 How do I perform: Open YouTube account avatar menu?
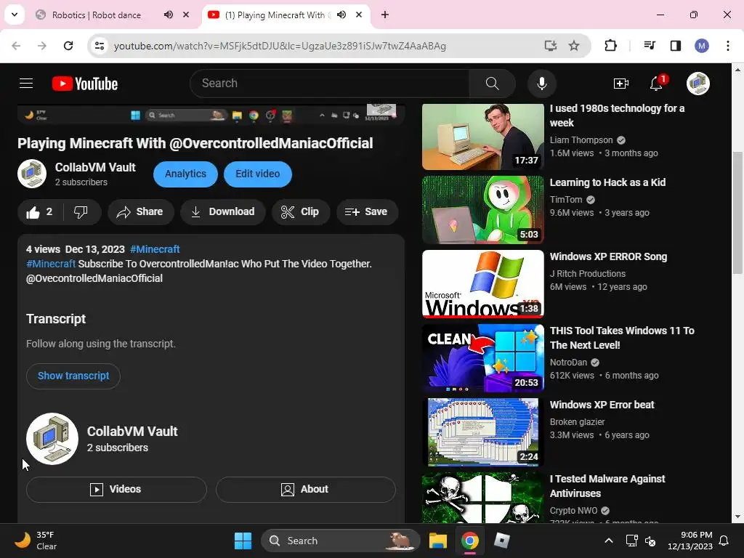(x=698, y=84)
